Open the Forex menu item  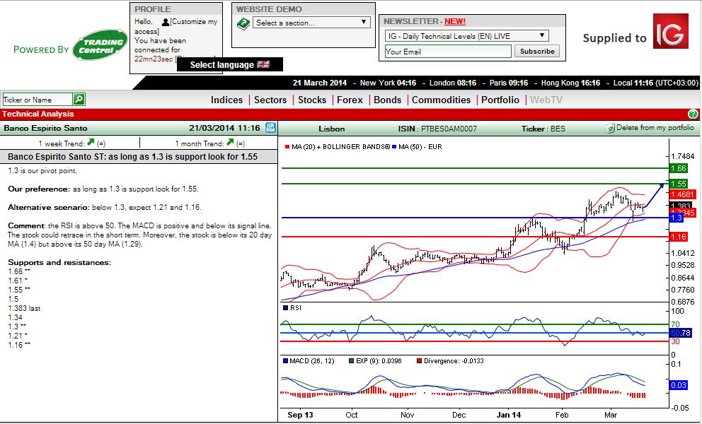pos(350,100)
